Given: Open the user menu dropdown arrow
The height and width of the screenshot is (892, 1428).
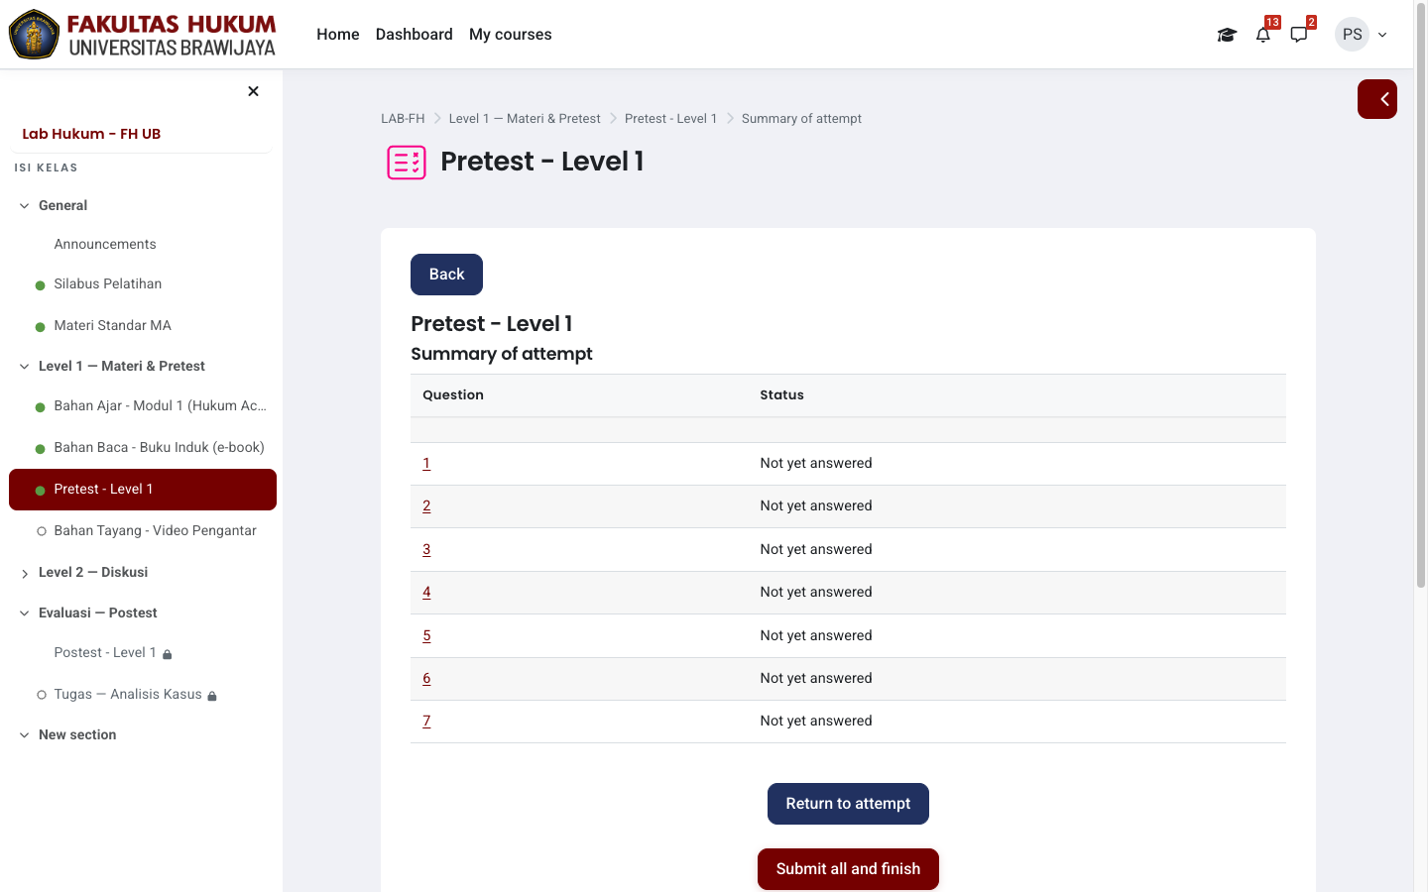Looking at the screenshot, I should click(1382, 35).
